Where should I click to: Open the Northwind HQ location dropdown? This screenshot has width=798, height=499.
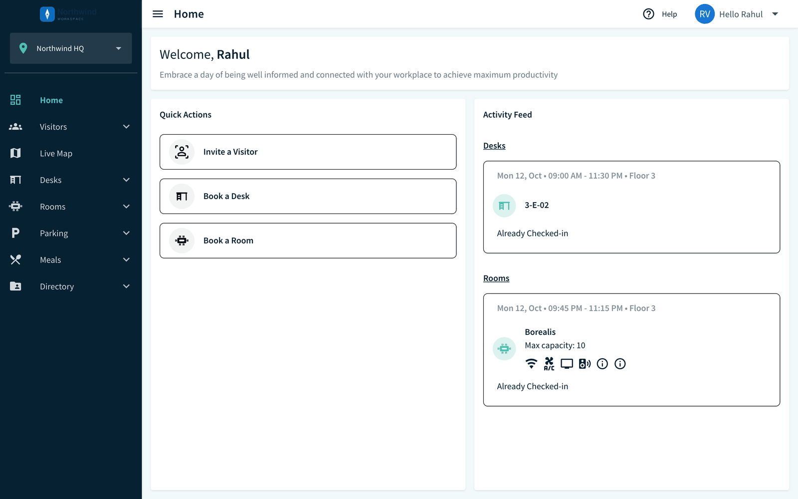[71, 48]
